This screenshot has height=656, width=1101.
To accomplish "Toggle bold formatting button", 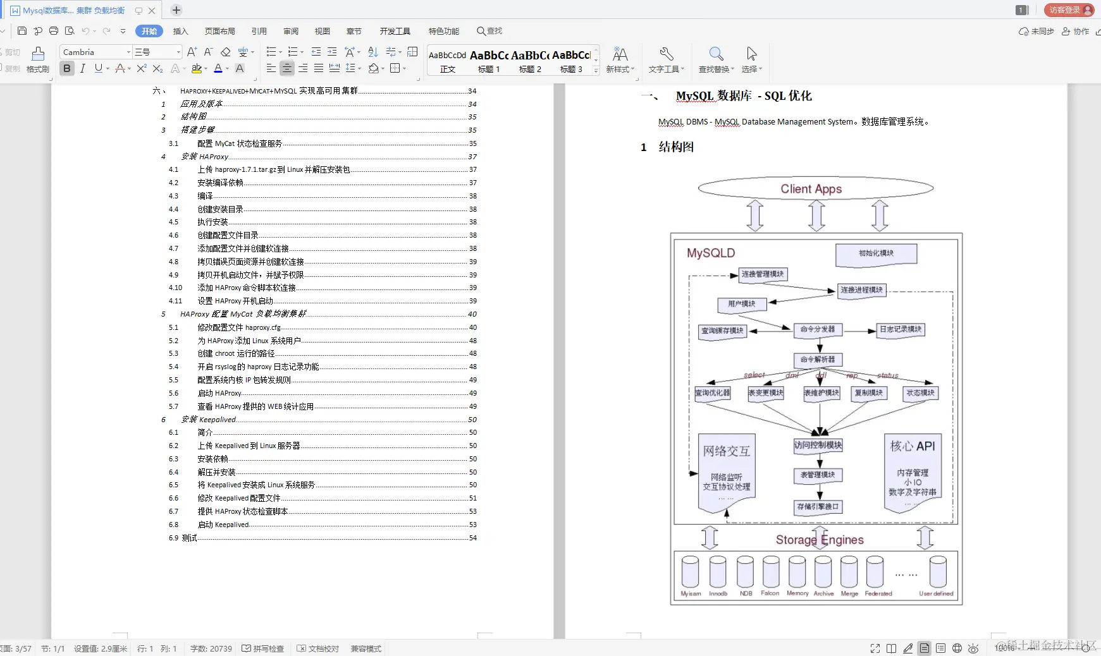I will pos(67,68).
